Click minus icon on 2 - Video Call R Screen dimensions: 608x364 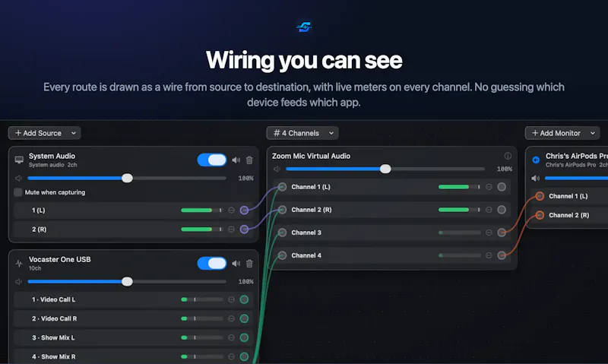click(x=231, y=318)
